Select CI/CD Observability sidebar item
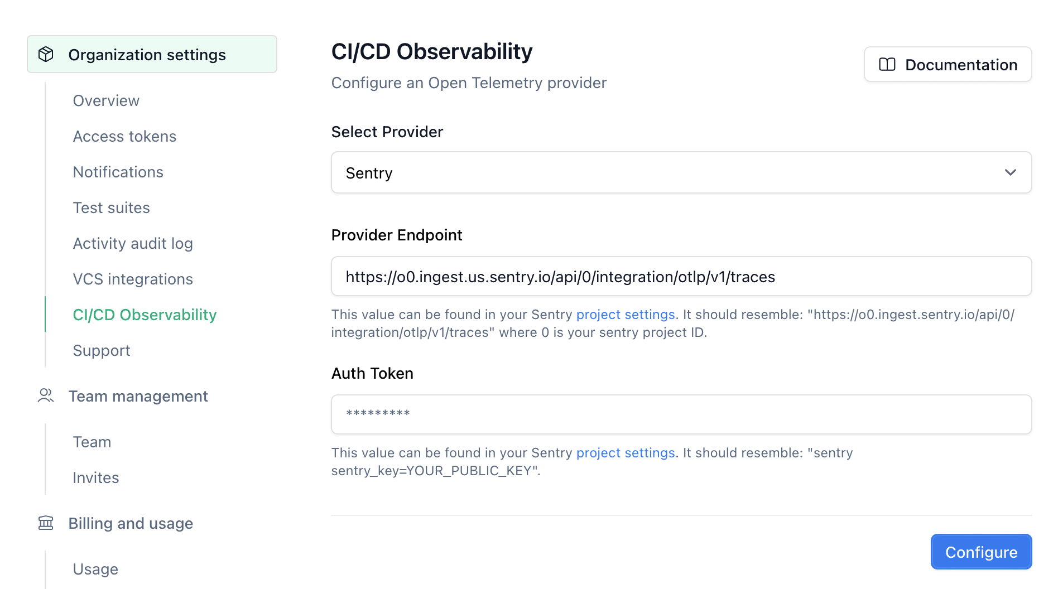 tap(145, 315)
